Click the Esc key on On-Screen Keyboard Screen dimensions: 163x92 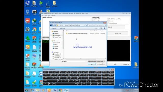(x=46, y=72)
